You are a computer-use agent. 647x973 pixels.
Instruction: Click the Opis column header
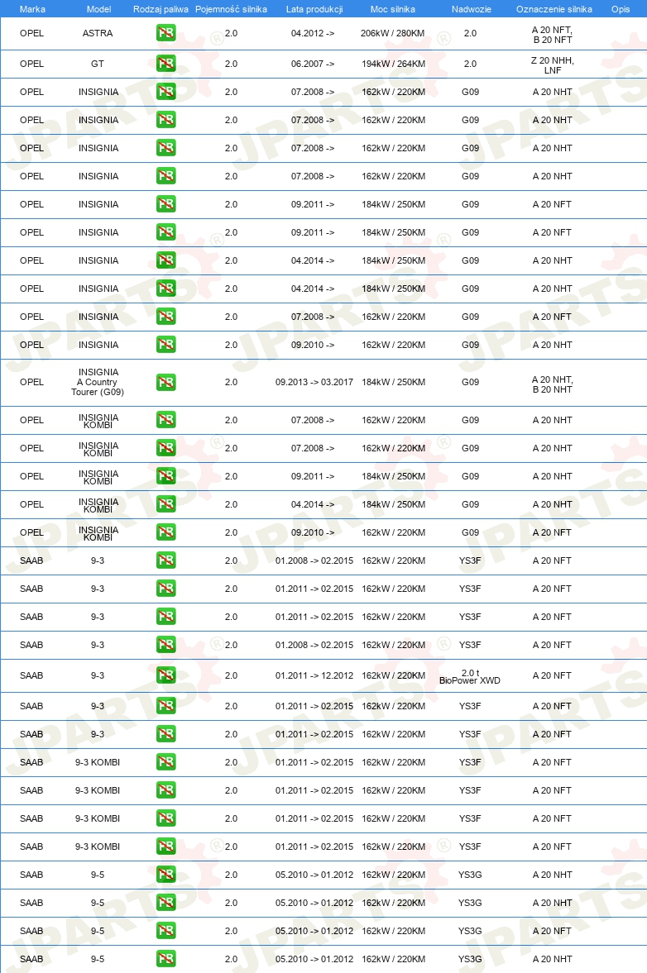(x=621, y=9)
